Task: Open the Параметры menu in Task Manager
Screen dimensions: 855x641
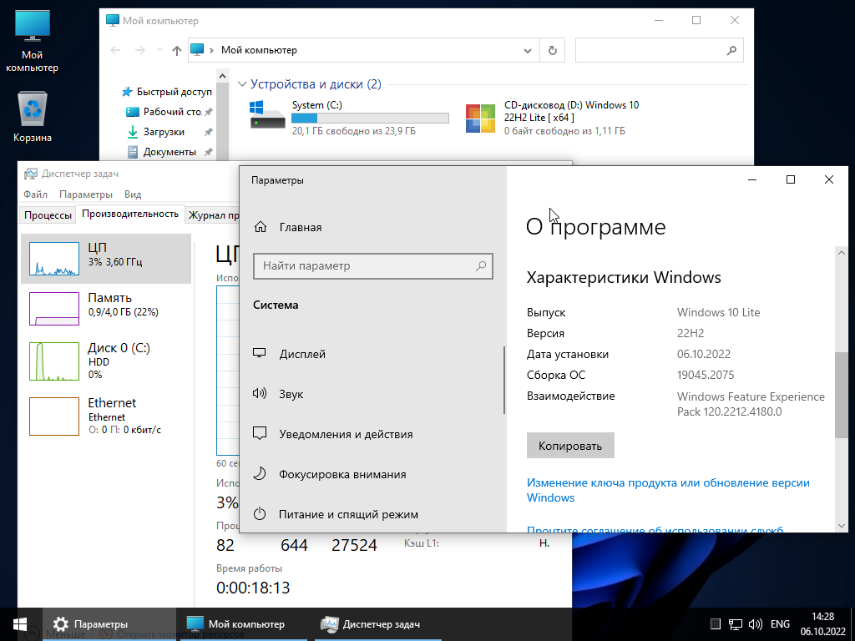Action: pos(86,194)
